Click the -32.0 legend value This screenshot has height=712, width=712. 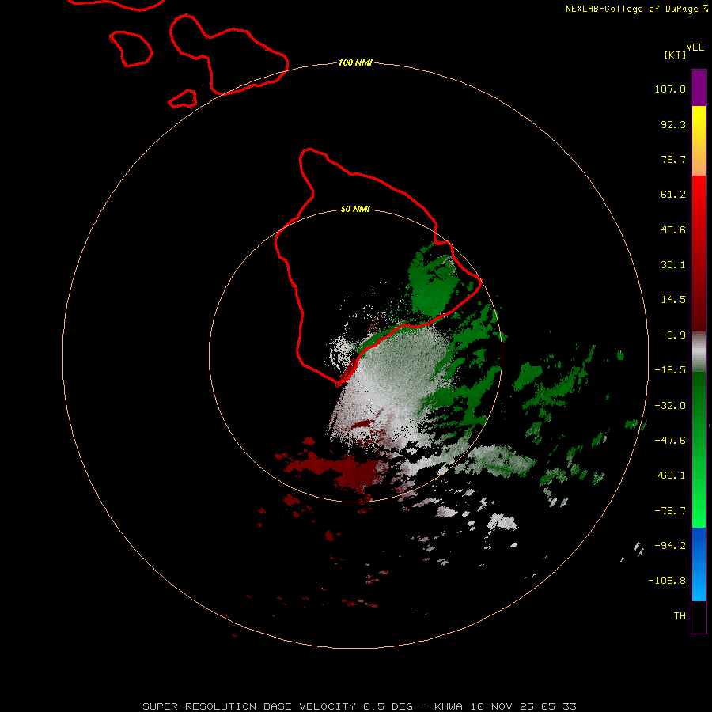[670, 406]
